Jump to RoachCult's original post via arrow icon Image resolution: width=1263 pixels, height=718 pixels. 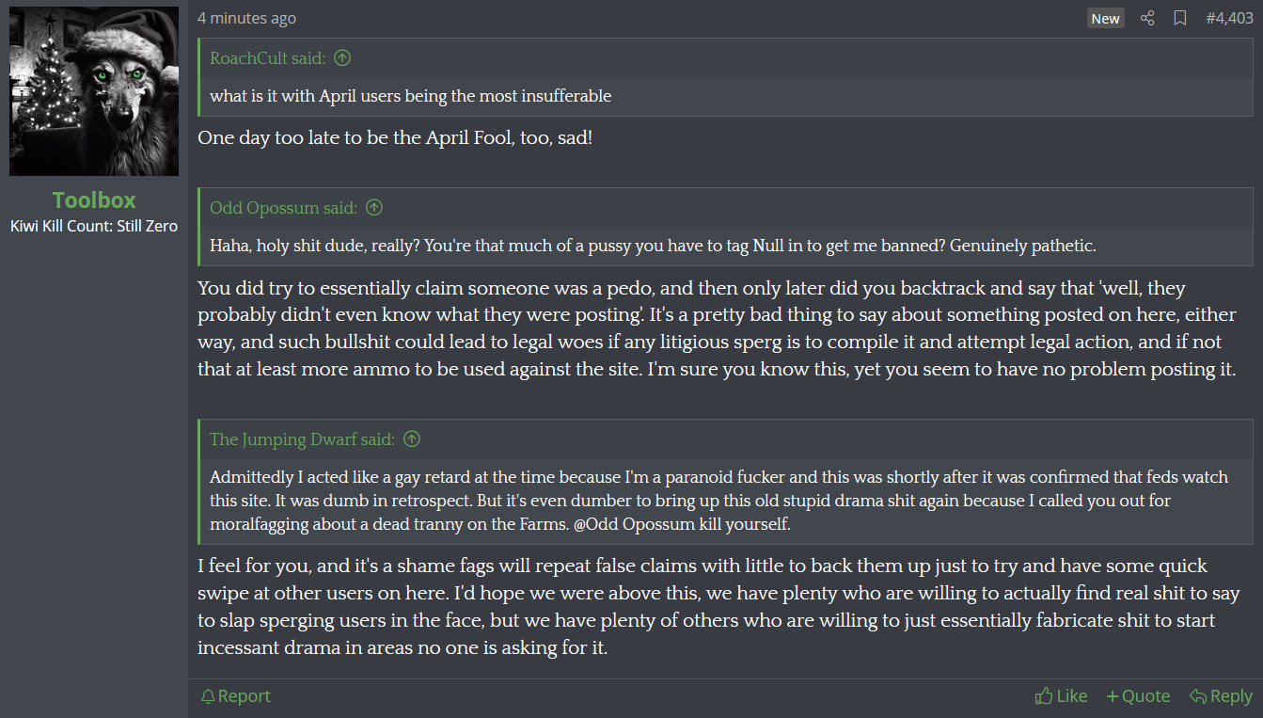342,58
